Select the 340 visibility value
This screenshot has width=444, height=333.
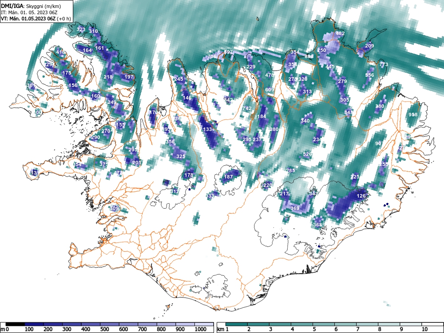tap(305, 121)
